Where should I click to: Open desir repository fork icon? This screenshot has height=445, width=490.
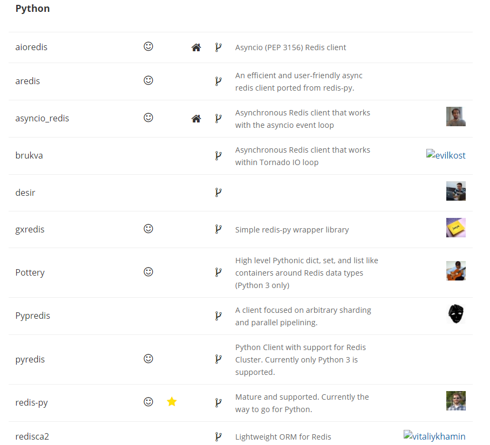click(x=219, y=193)
